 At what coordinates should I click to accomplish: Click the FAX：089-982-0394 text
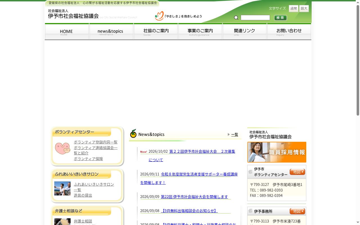[x=266, y=195]
